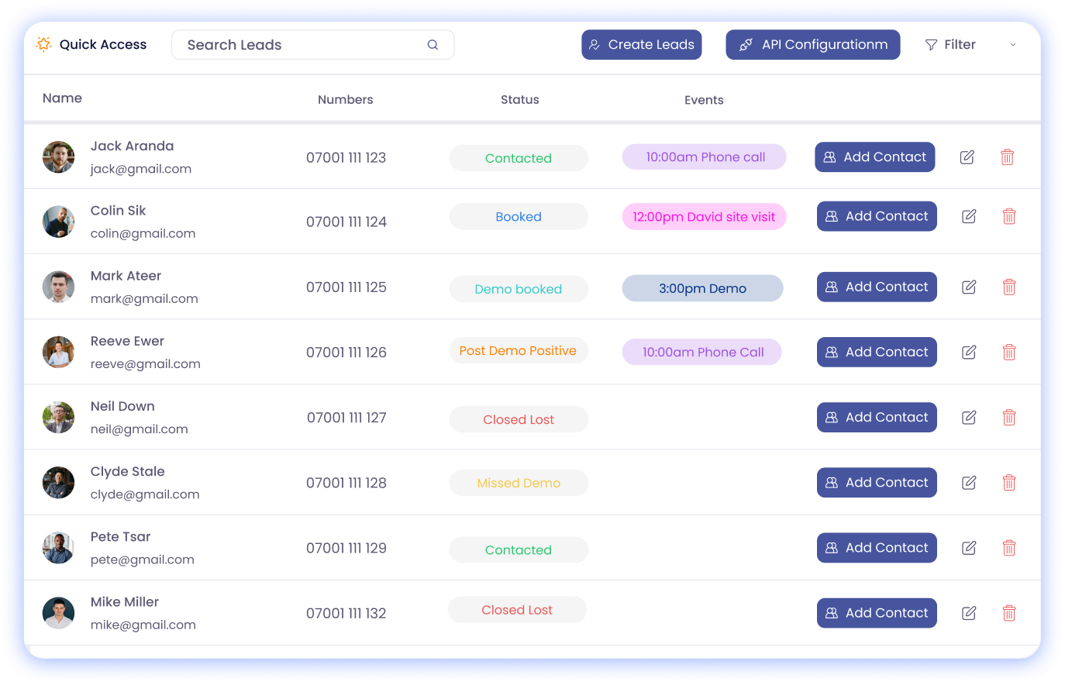This screenshot has width=1065, height=685.
Task: Open API Configuration button
Action: click(812, 45)
